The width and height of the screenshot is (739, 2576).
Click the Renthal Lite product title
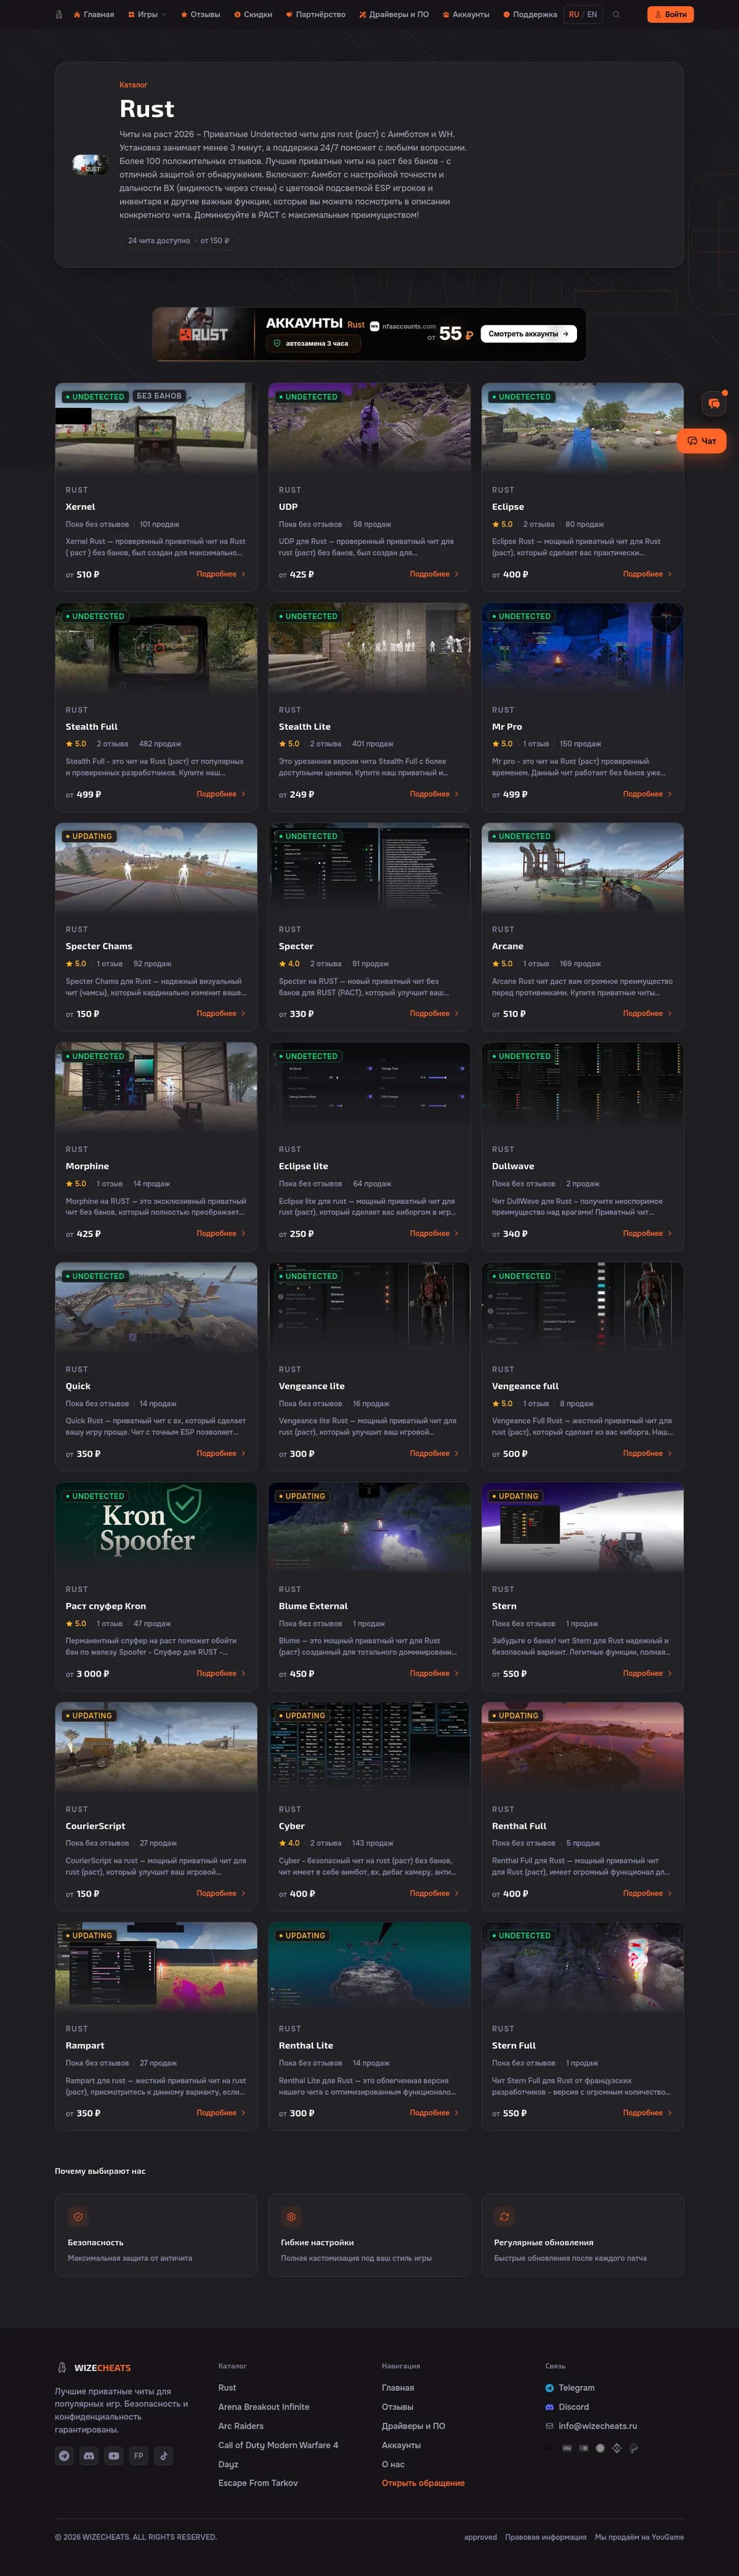(x=306, y=2045)
